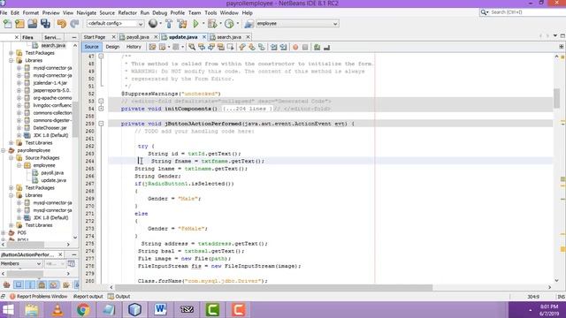The height and width of the screenshot is (318, 566).
Task: Open the iReport output panel
Action: coord(88,297)
